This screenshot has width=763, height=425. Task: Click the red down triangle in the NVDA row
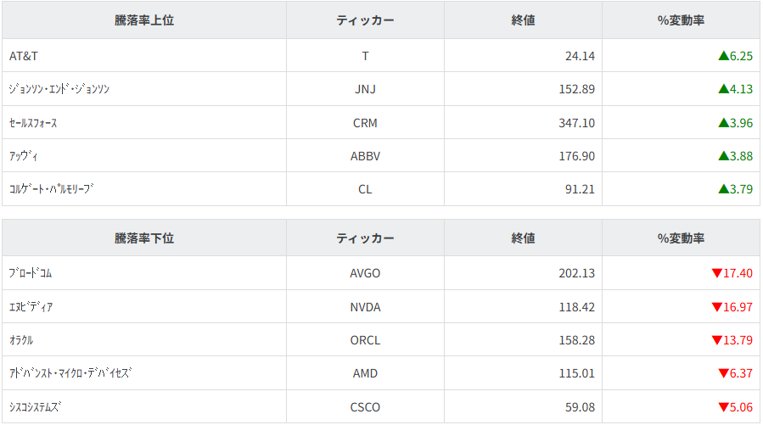pos(716,306)
